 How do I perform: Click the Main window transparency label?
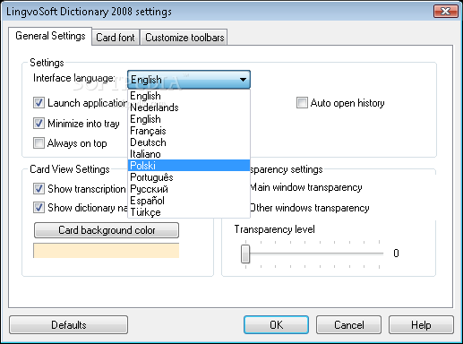(x=306, y=187)
